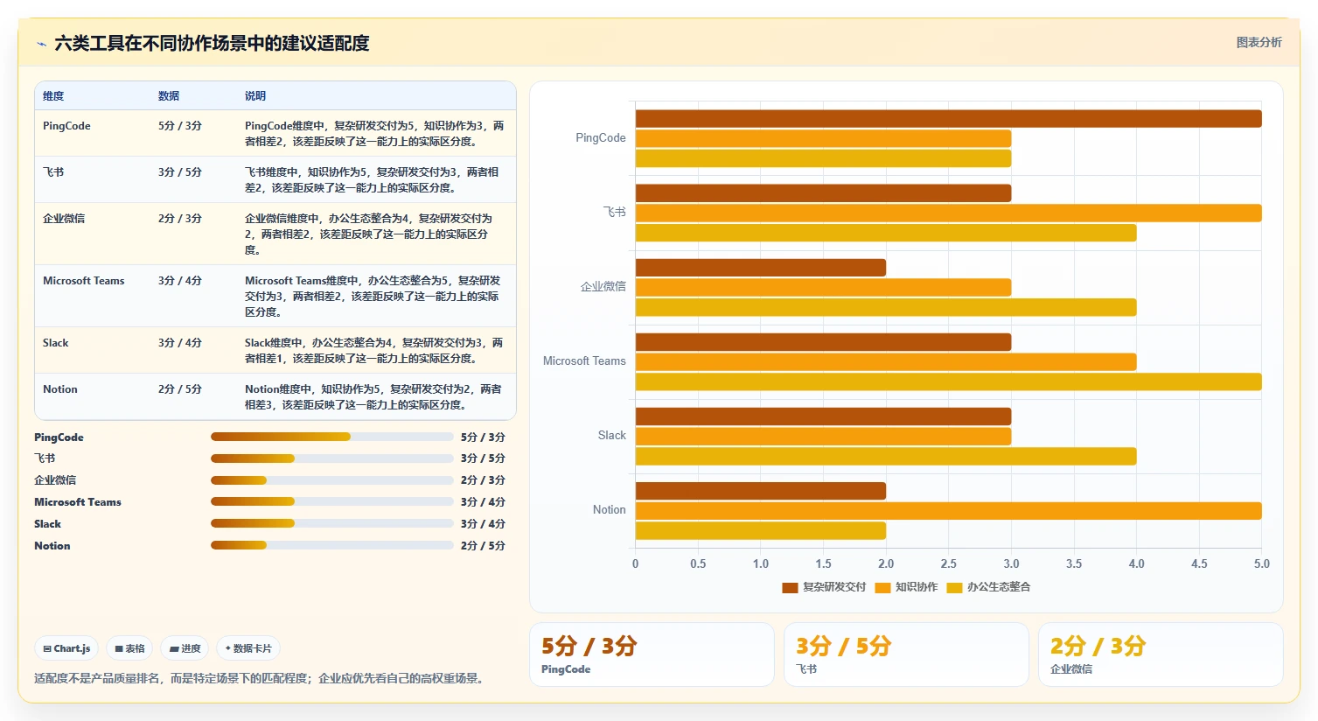Screen dimensions: 1318x721
Task: Click the 5.0 tick on the x-axis
Action: (x=1261, y=564)
